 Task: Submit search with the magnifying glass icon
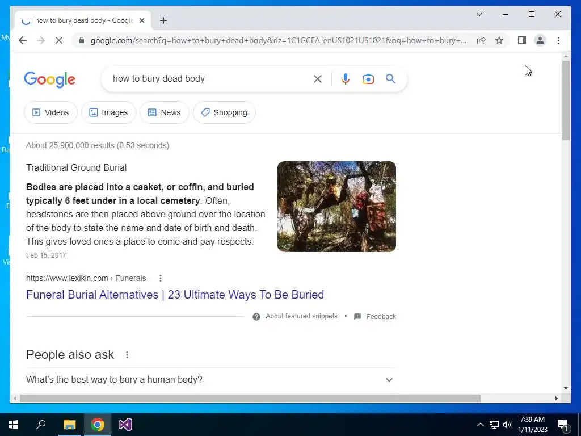click(390, 78)
